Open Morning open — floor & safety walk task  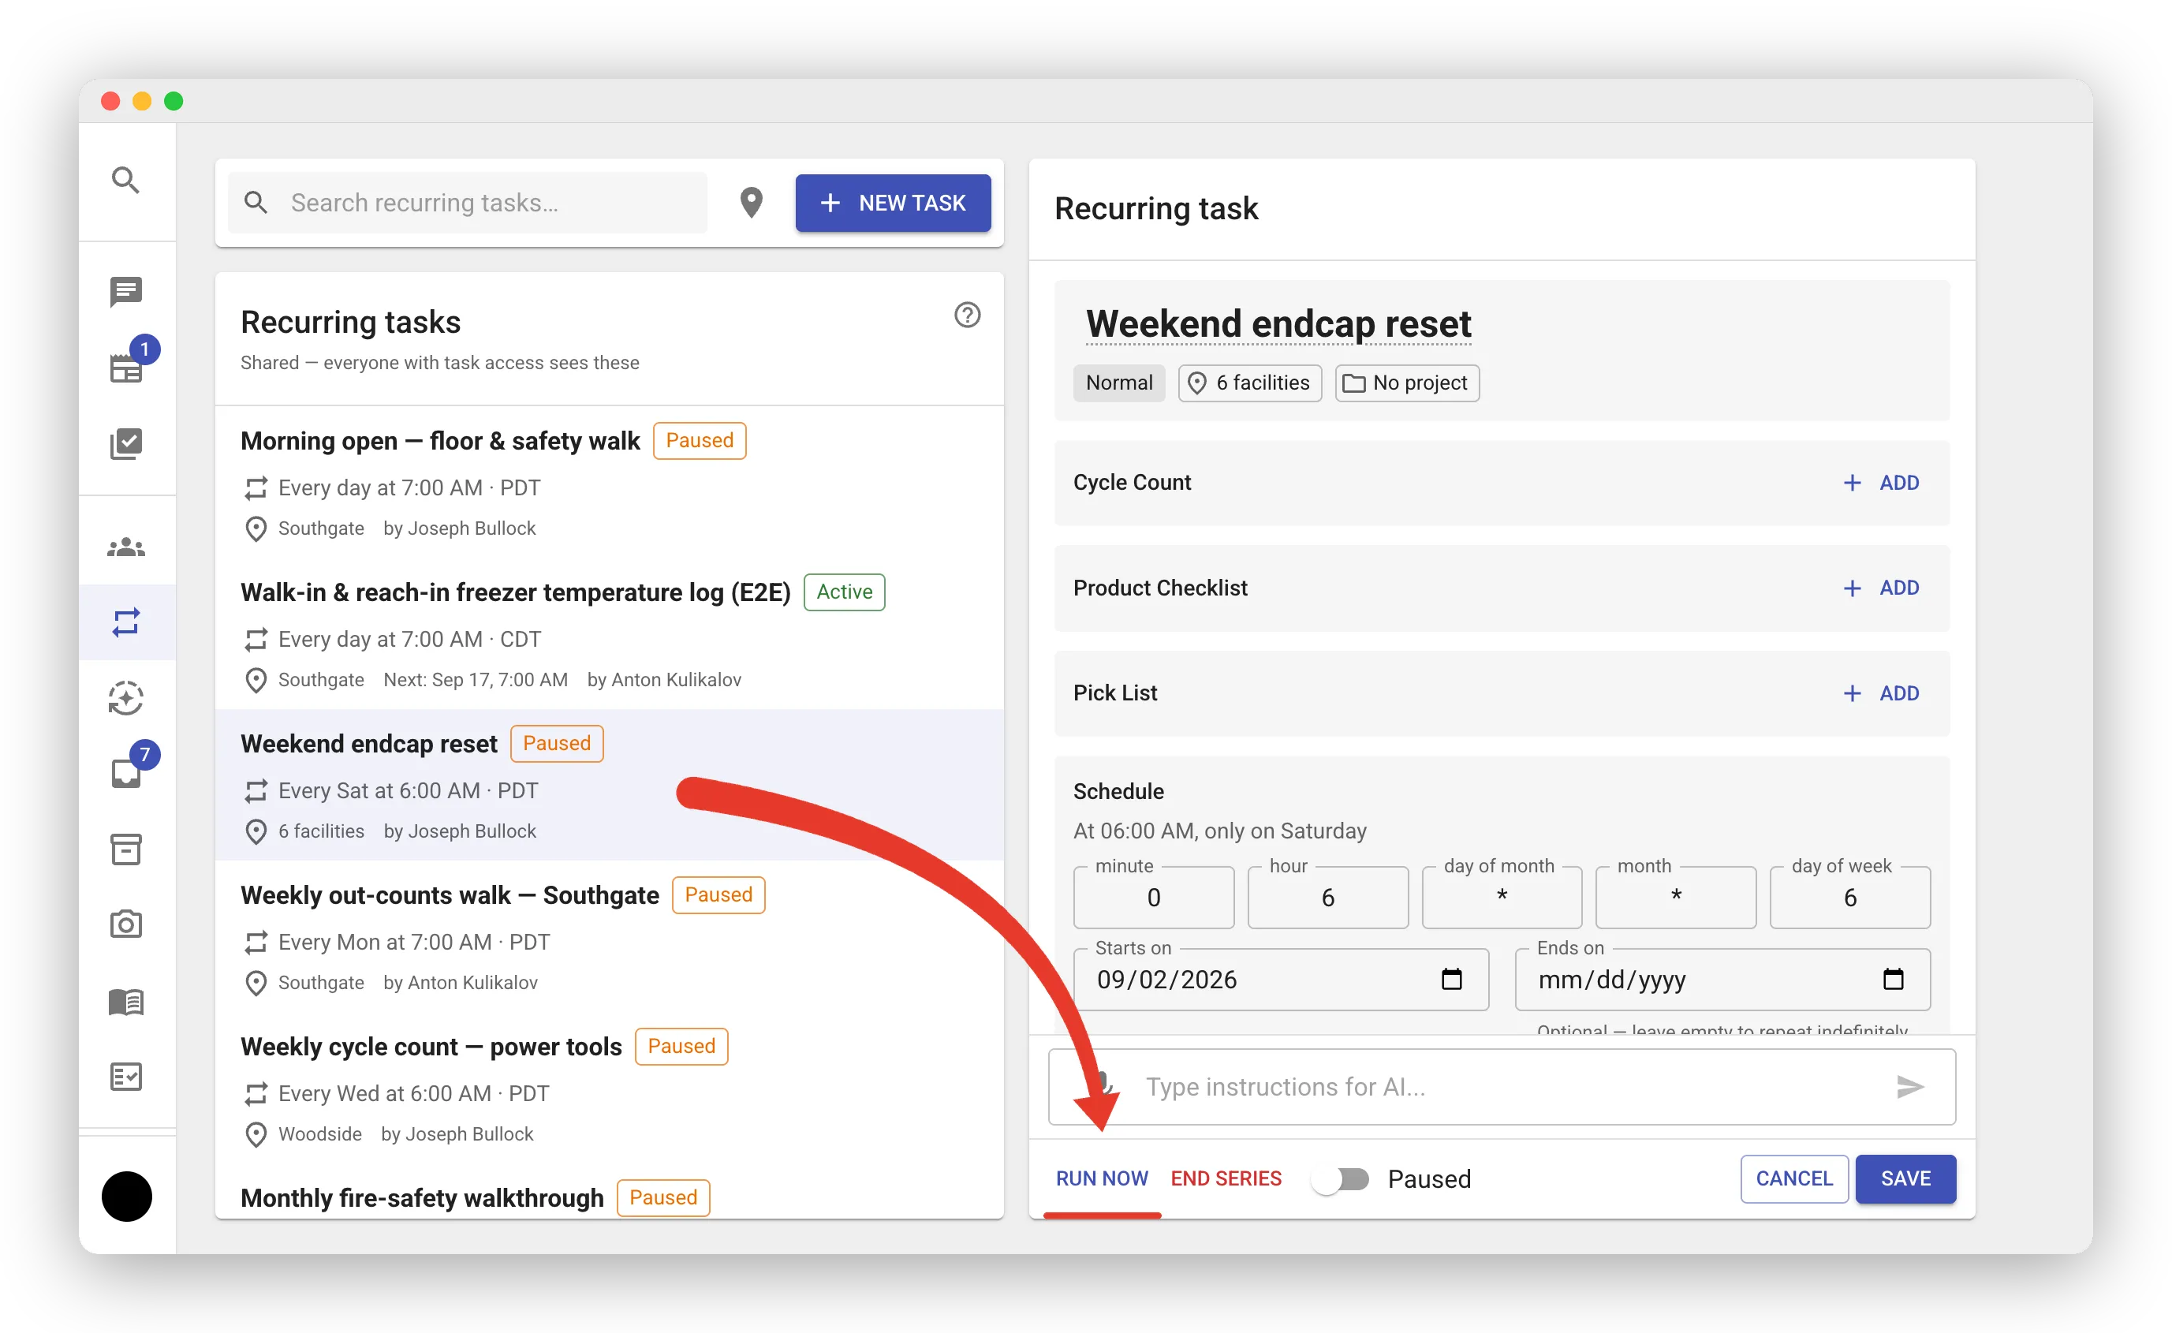coord(609,482)
